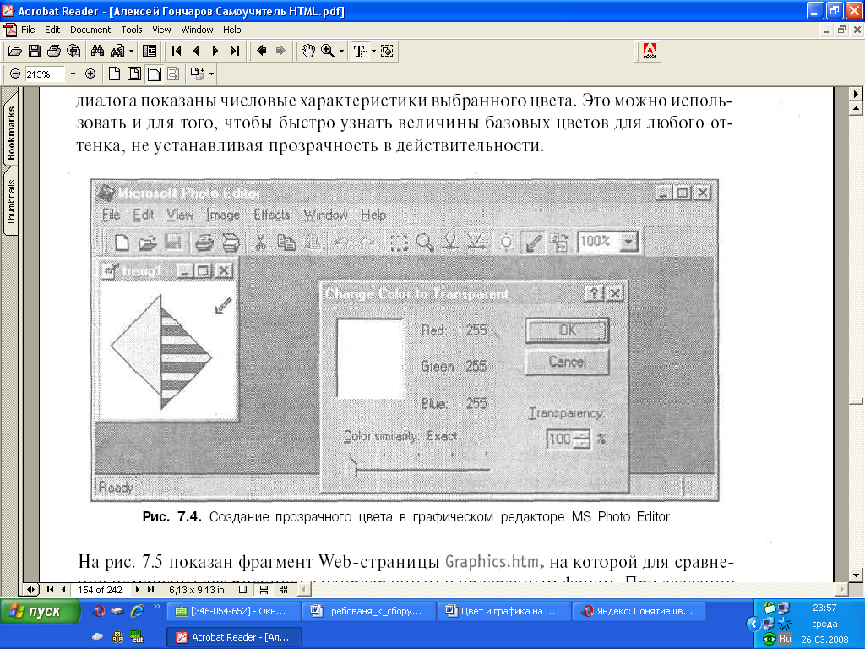The image size is (865, 649).
Task: Jump to last page using top toolbar
Action: (x=235, y=52)
